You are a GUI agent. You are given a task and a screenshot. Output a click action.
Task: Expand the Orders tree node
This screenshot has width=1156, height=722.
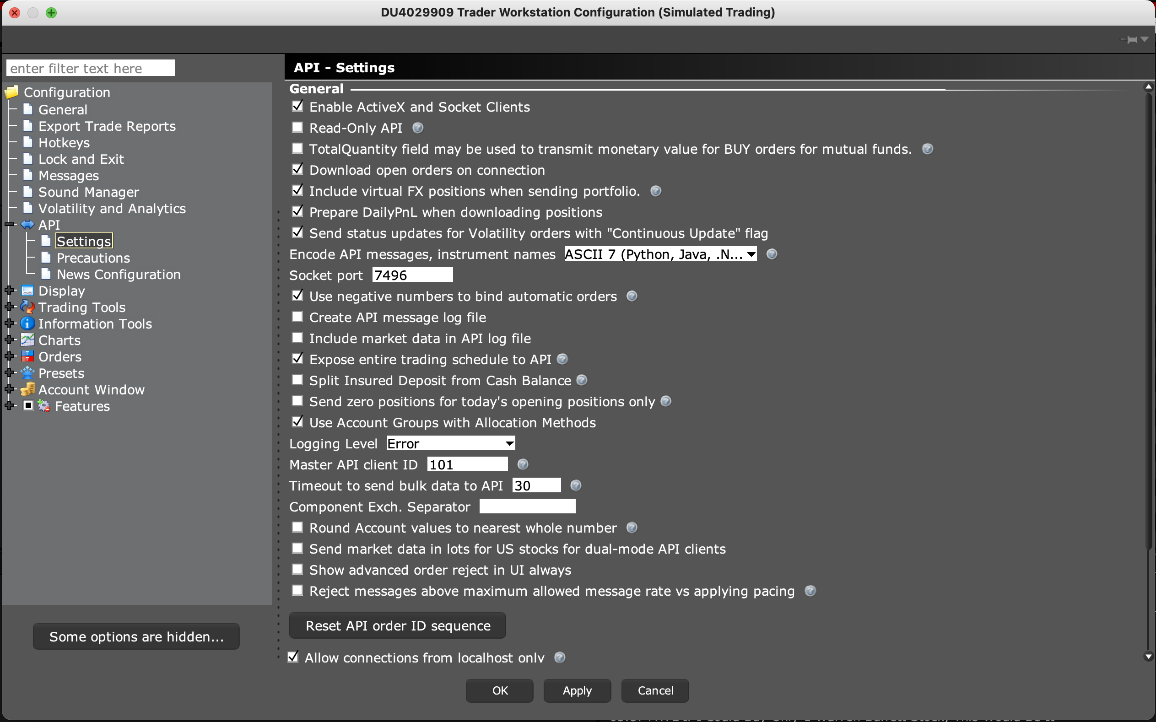pos(9,357)
